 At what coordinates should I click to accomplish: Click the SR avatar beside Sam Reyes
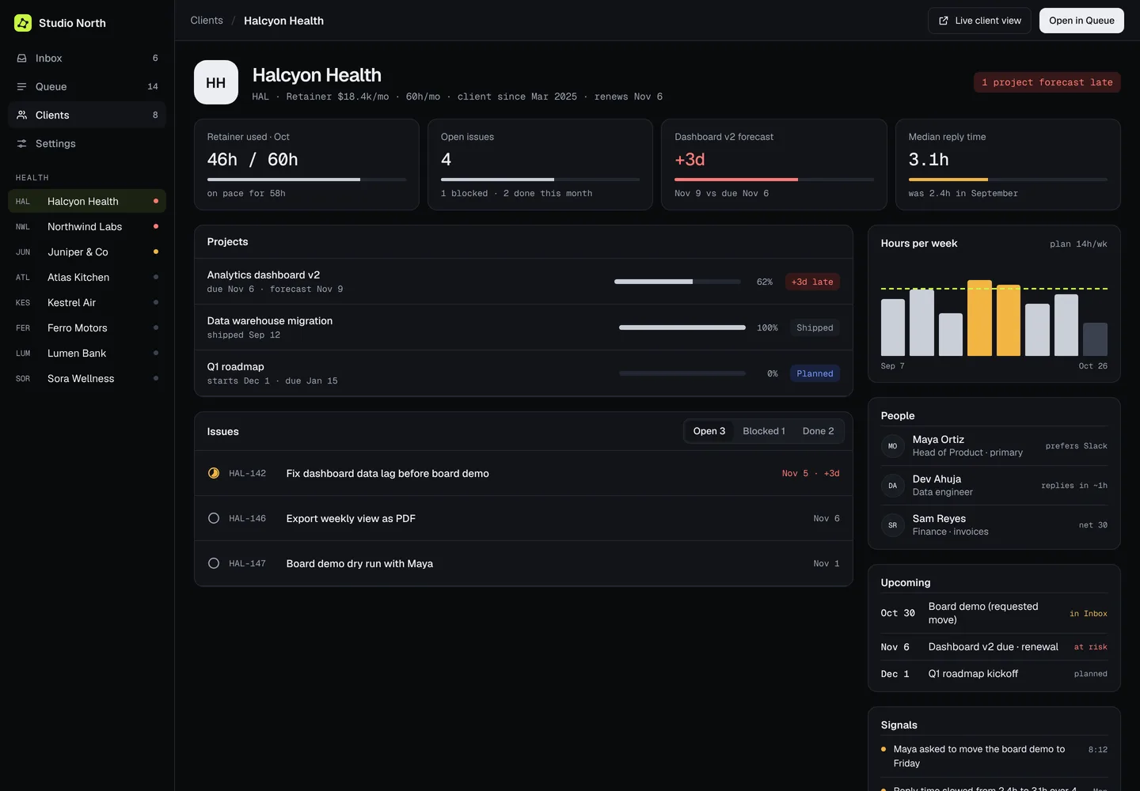click(x=893, y=525)
